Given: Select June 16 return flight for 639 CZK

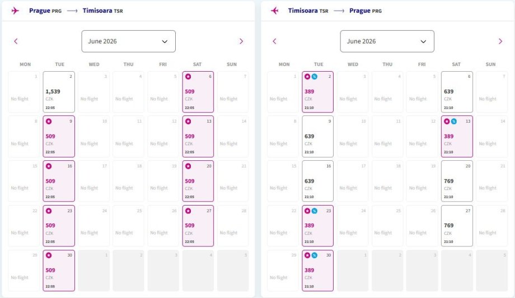Looking at the screenshot, I should tap(317, 181).
